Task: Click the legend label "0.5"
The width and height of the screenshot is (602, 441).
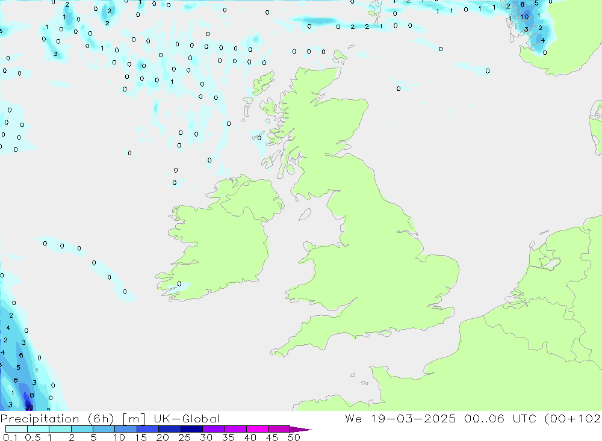Action: click(x=33, y=437)
